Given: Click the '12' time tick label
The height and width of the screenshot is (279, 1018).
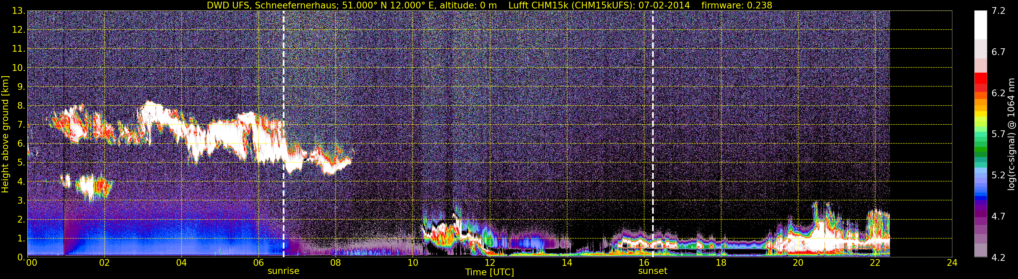Looking at the screenshot, I should pos(490,263).
